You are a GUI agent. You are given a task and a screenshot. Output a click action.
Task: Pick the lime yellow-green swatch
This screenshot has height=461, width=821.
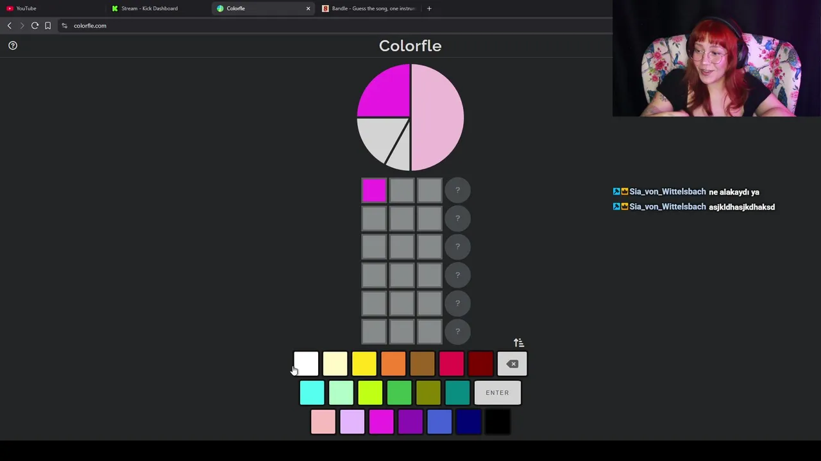tap(370, 392)
